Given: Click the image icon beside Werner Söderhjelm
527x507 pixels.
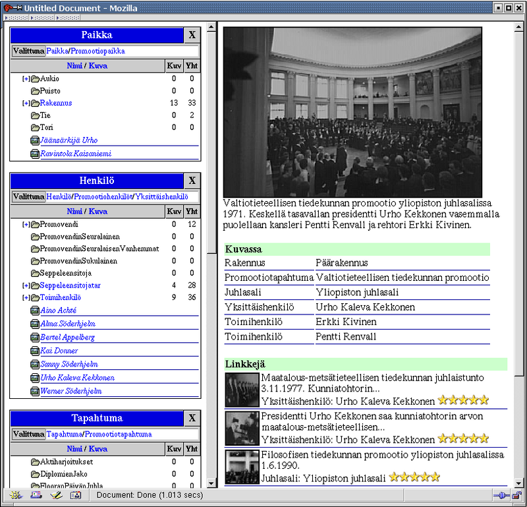Looking at the screenshot, I should 35,391.
